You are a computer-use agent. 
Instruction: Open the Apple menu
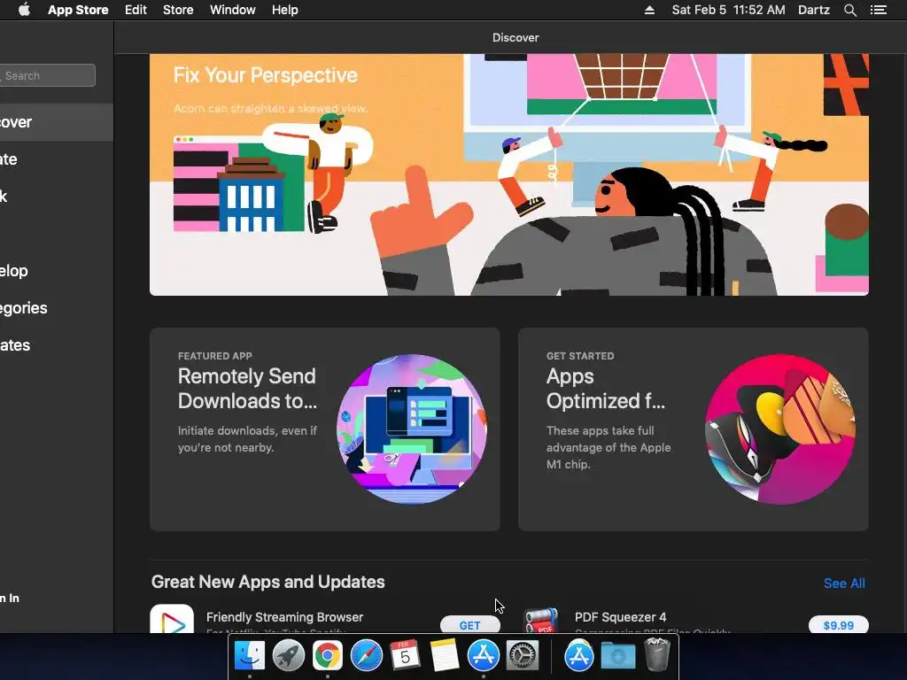point(24,10)
